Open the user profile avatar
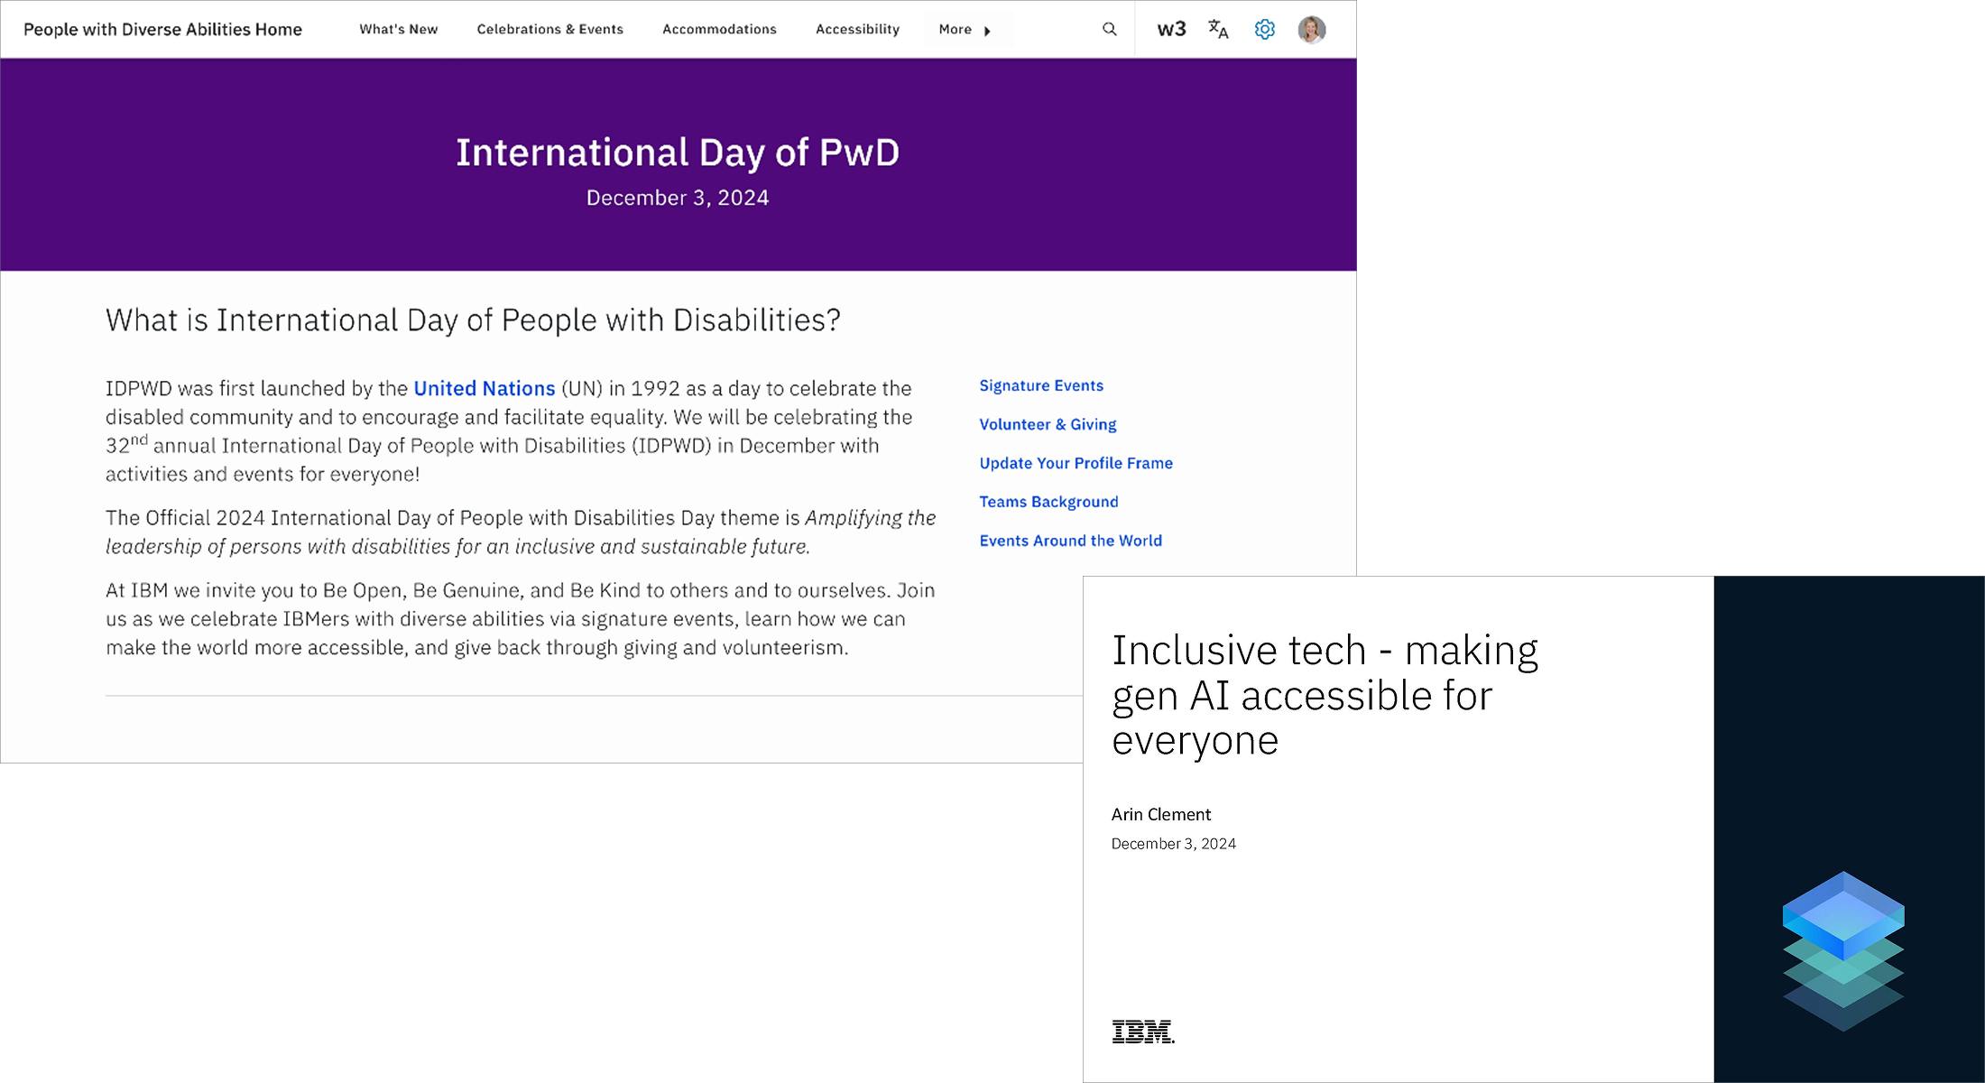The image size is (1985, 1083). [1312, 30]
